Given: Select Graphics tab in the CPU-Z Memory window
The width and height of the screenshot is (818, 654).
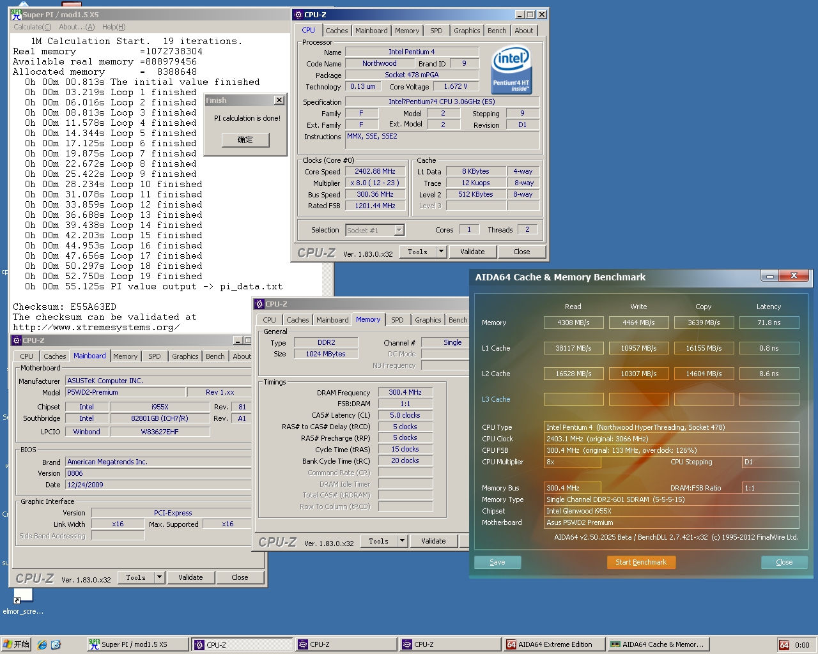Looking at the screenshot, I should point(428,320).
